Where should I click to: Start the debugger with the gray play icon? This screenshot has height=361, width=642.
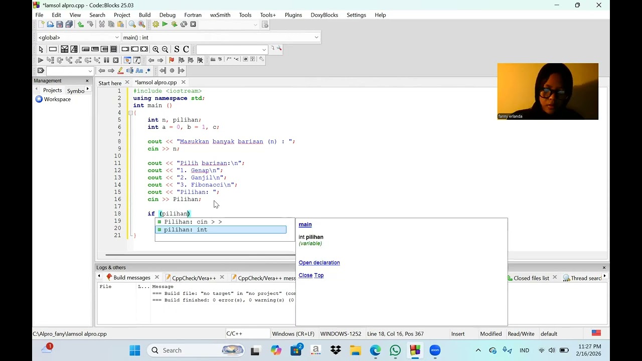click(41, 60)
